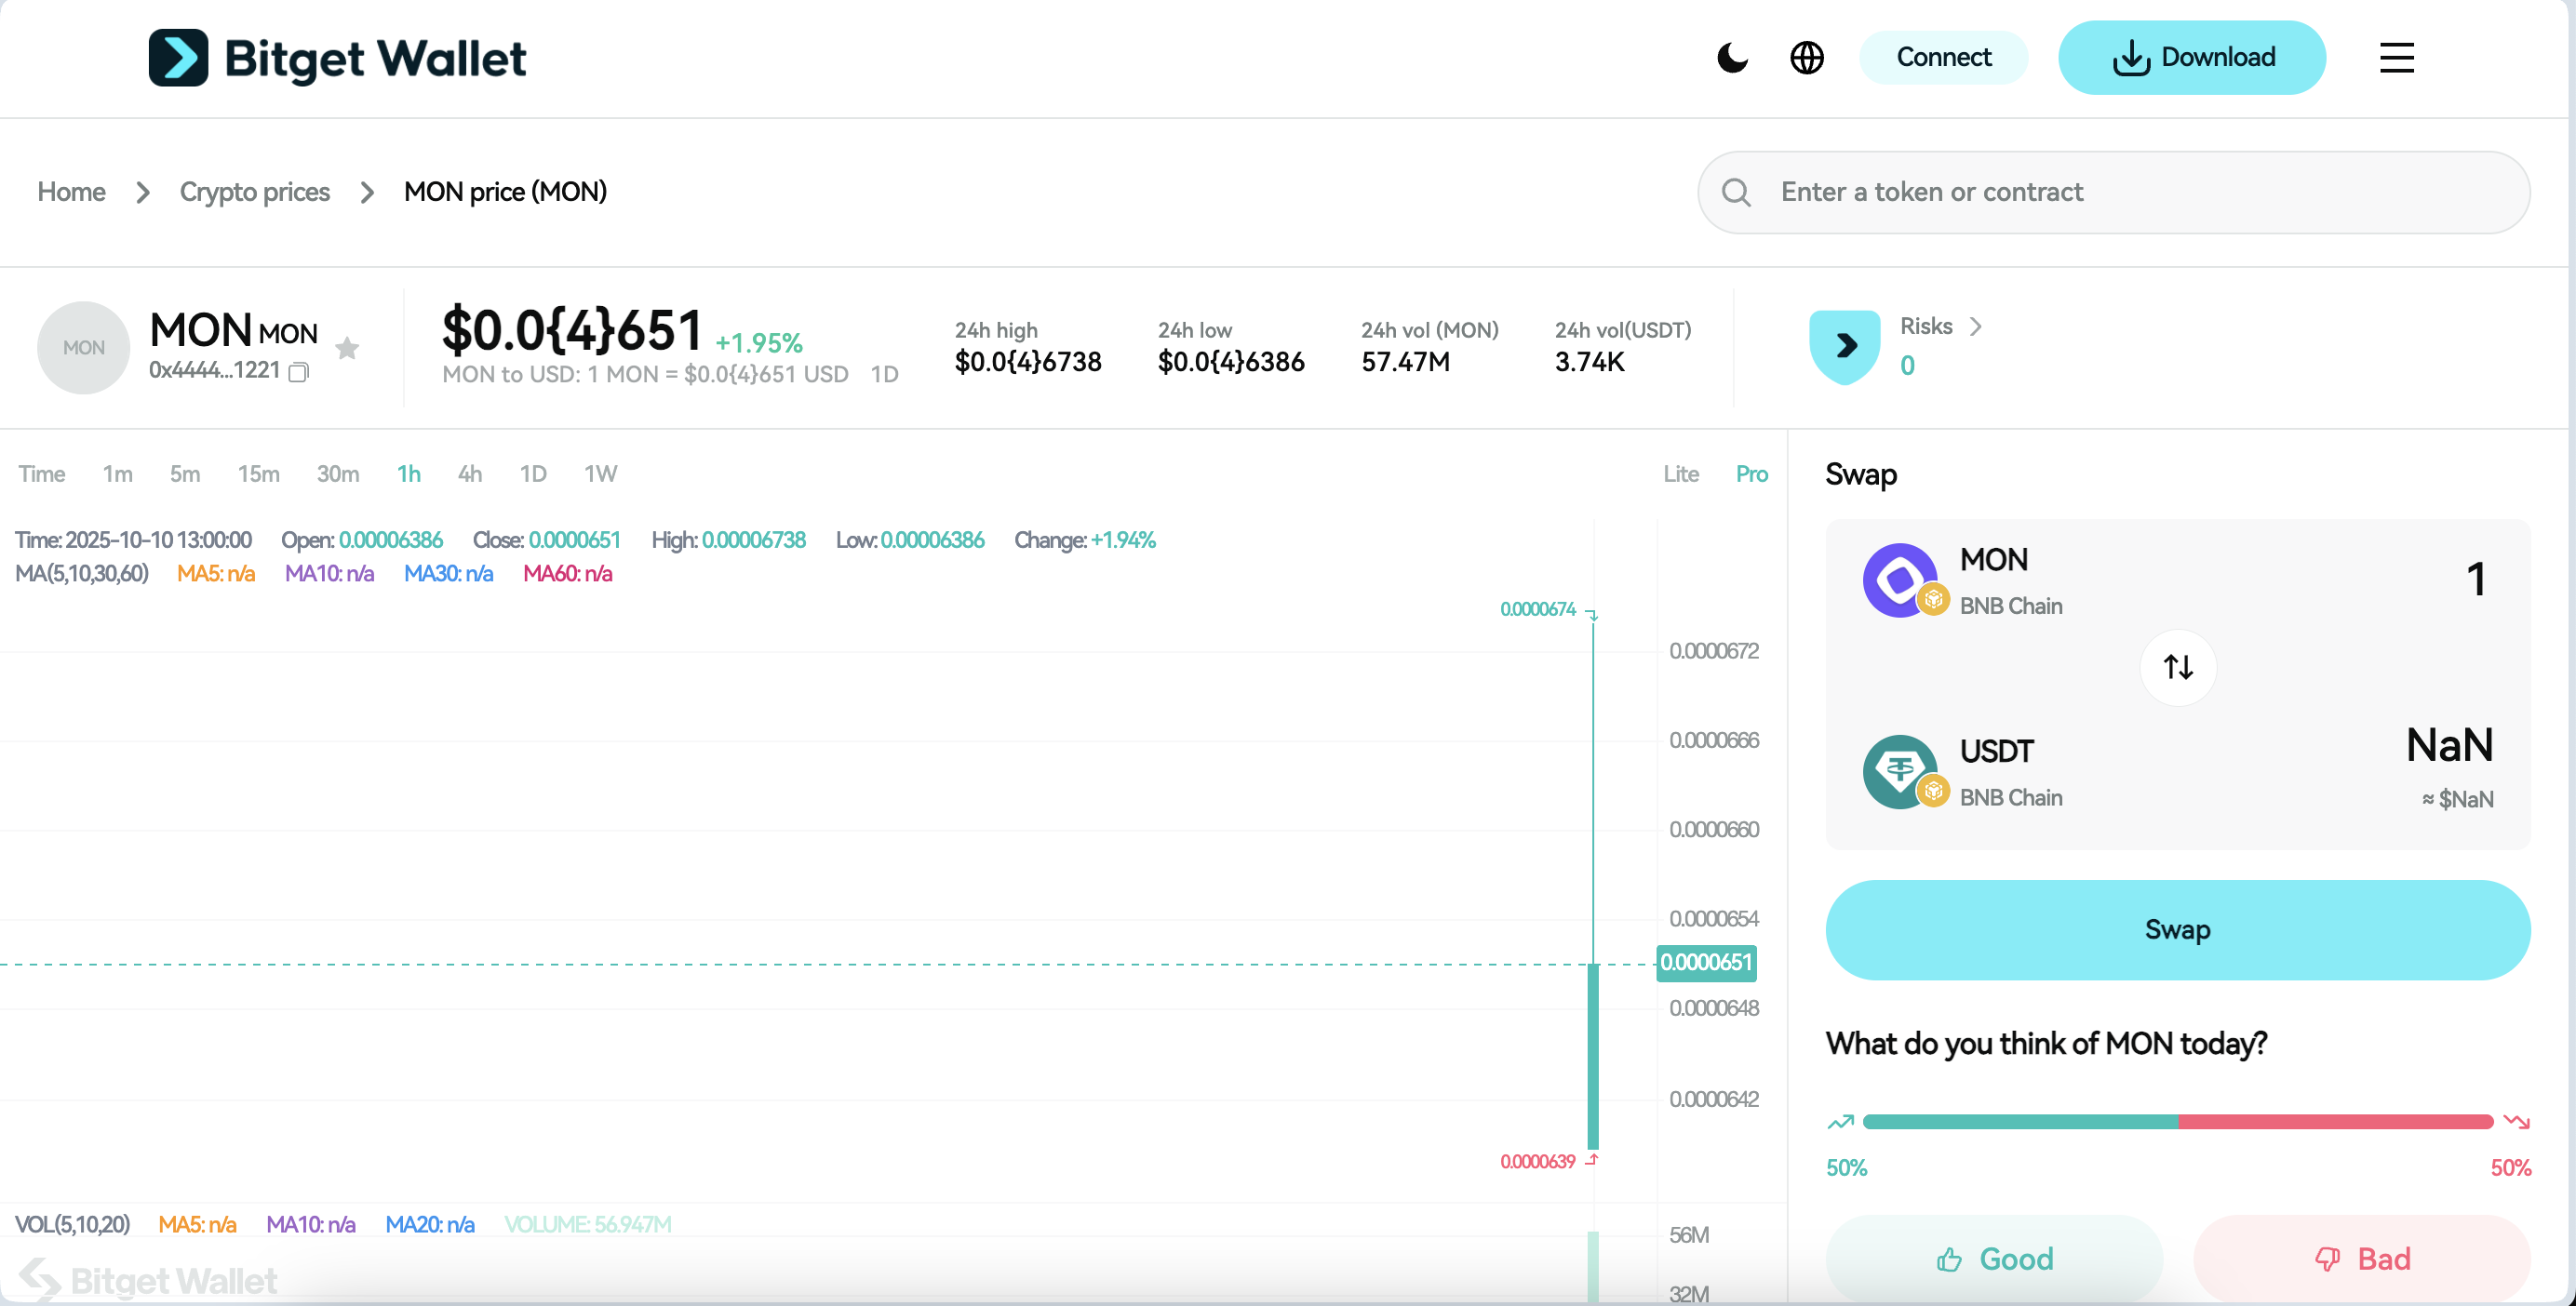
Task: Click the Bitget shield risk icon
Action: coord(1845,347)
